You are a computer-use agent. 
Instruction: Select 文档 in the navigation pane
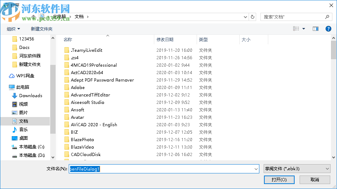[24, 121]
